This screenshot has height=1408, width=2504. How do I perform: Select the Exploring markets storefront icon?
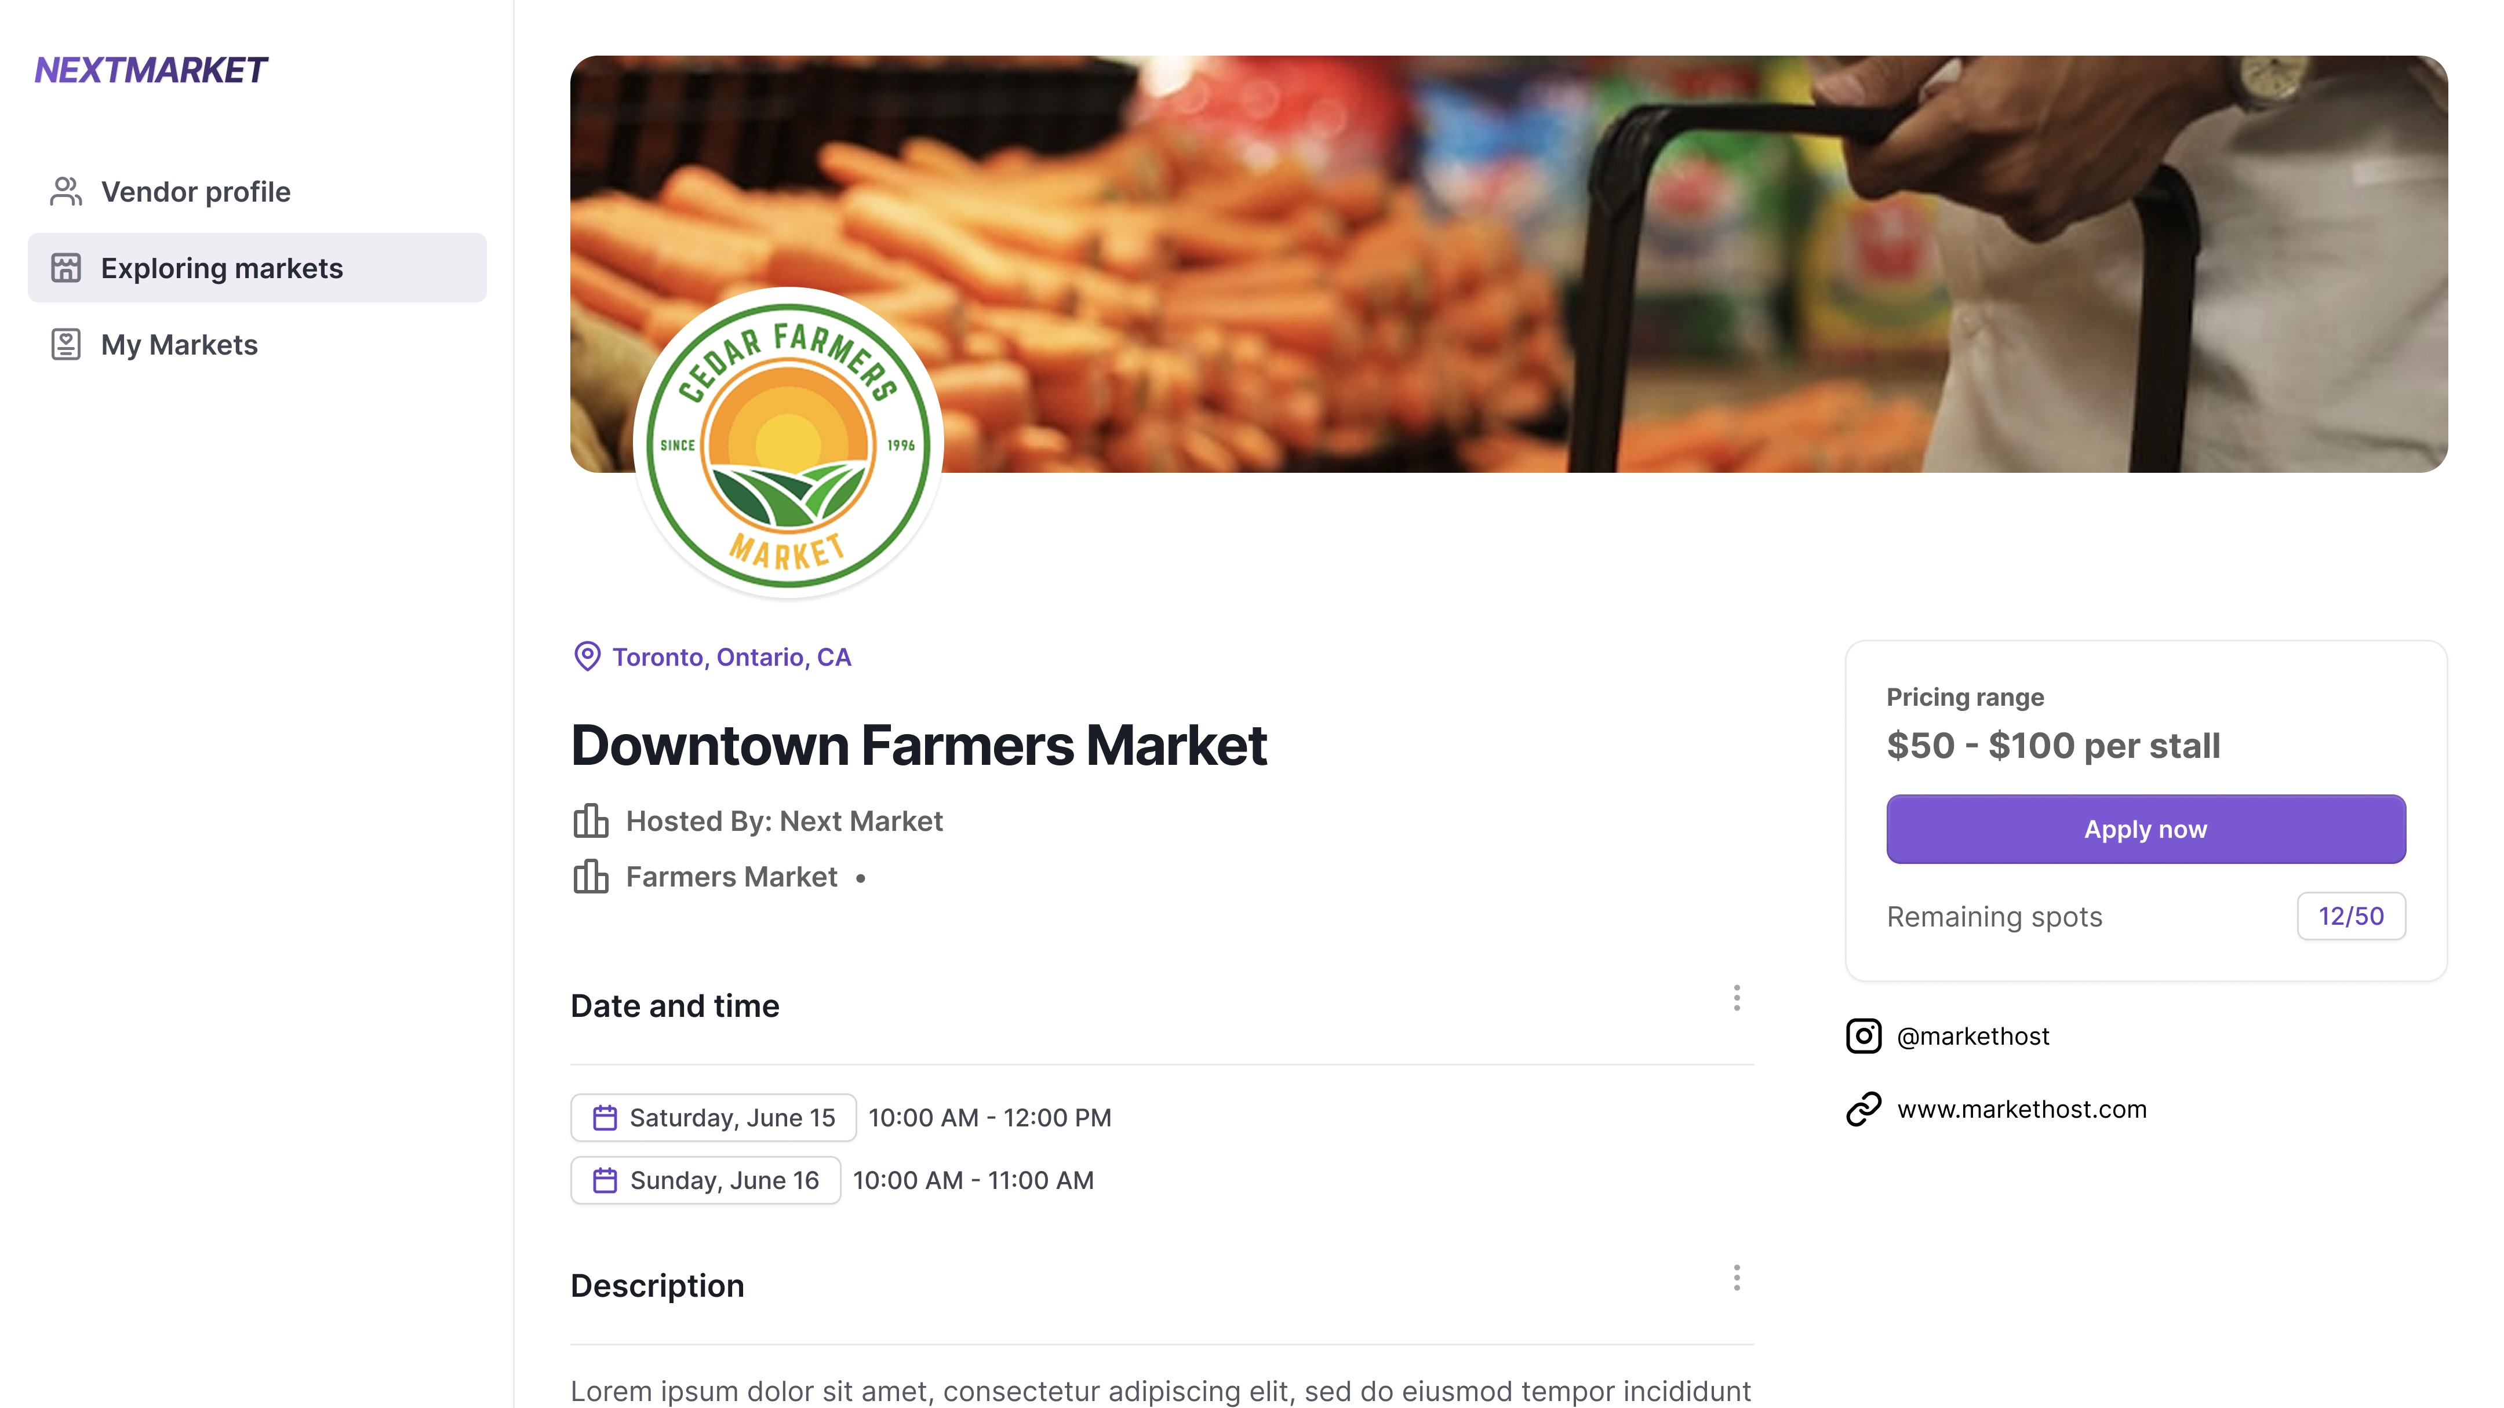pyautogui.click(x=65, y=268)
